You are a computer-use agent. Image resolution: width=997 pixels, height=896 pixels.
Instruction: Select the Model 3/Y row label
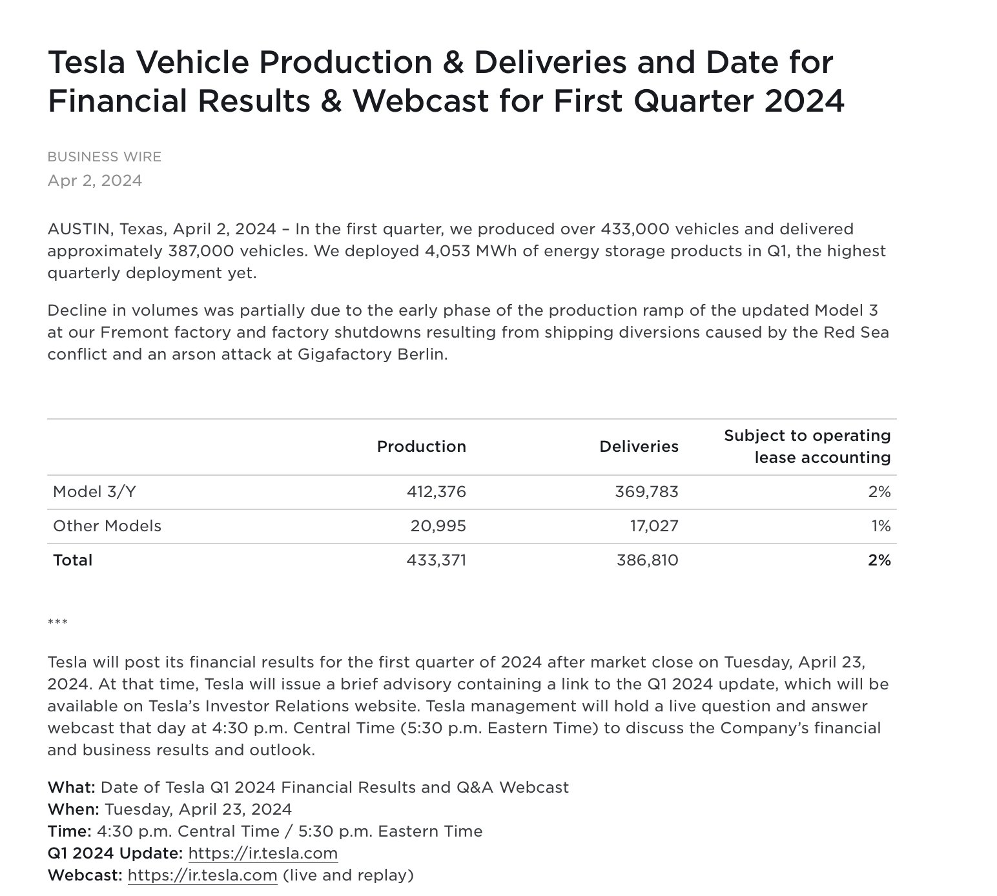pos(94,492)
